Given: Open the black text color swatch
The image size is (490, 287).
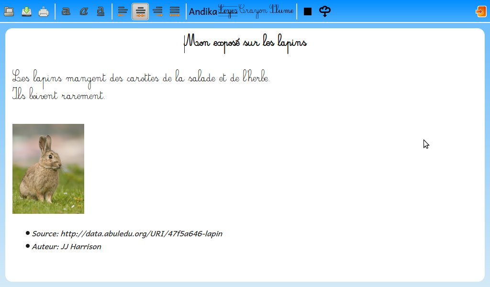Looking at the screenshot, I should [x=308, y=11].
